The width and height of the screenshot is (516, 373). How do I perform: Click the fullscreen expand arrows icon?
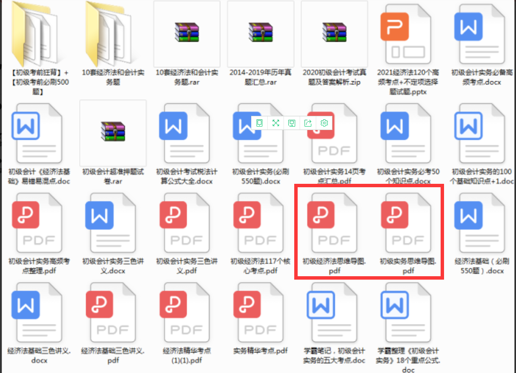click(x=276, y=123)
